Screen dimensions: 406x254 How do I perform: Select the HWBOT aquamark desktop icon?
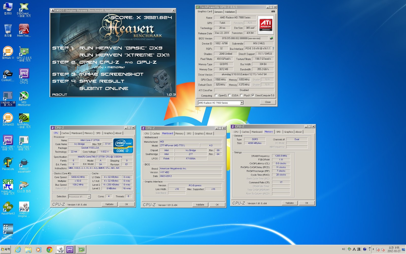tap(24, 165)
